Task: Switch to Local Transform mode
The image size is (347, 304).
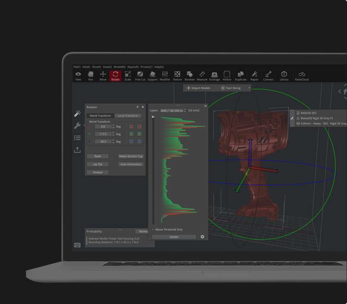Action: tap(128, 116)
